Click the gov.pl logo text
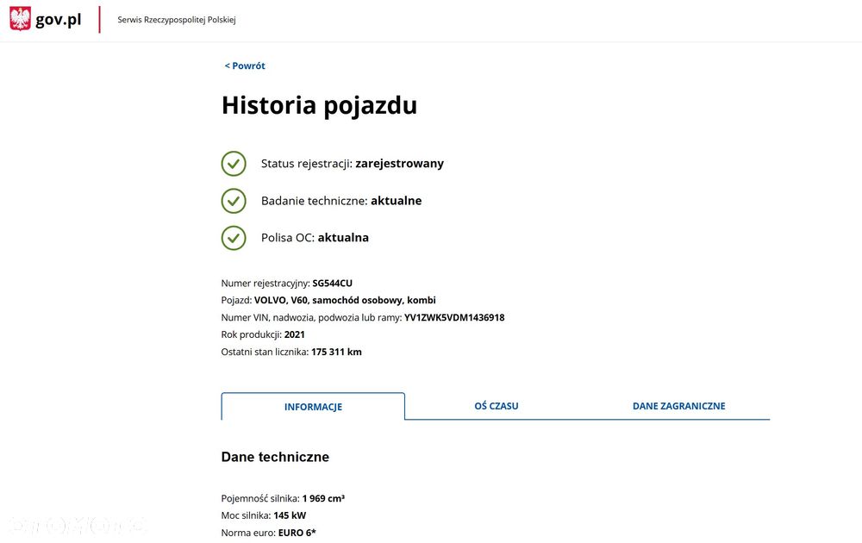The image size is (862, 543). click(59, 20)
